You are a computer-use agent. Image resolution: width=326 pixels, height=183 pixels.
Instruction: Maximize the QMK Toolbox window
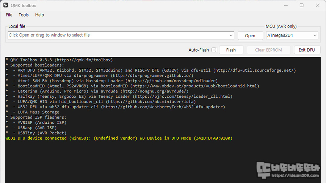tap(302, 5)
